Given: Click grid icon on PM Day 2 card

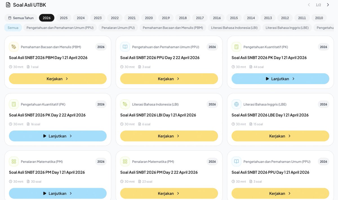Looking at the screenshot, I should pyautogui.click(x=125, y=162).
